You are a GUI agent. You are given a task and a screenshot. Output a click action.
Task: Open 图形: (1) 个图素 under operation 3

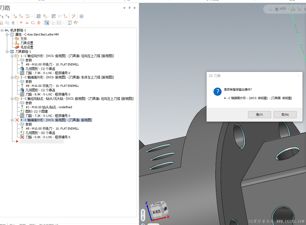37,112
